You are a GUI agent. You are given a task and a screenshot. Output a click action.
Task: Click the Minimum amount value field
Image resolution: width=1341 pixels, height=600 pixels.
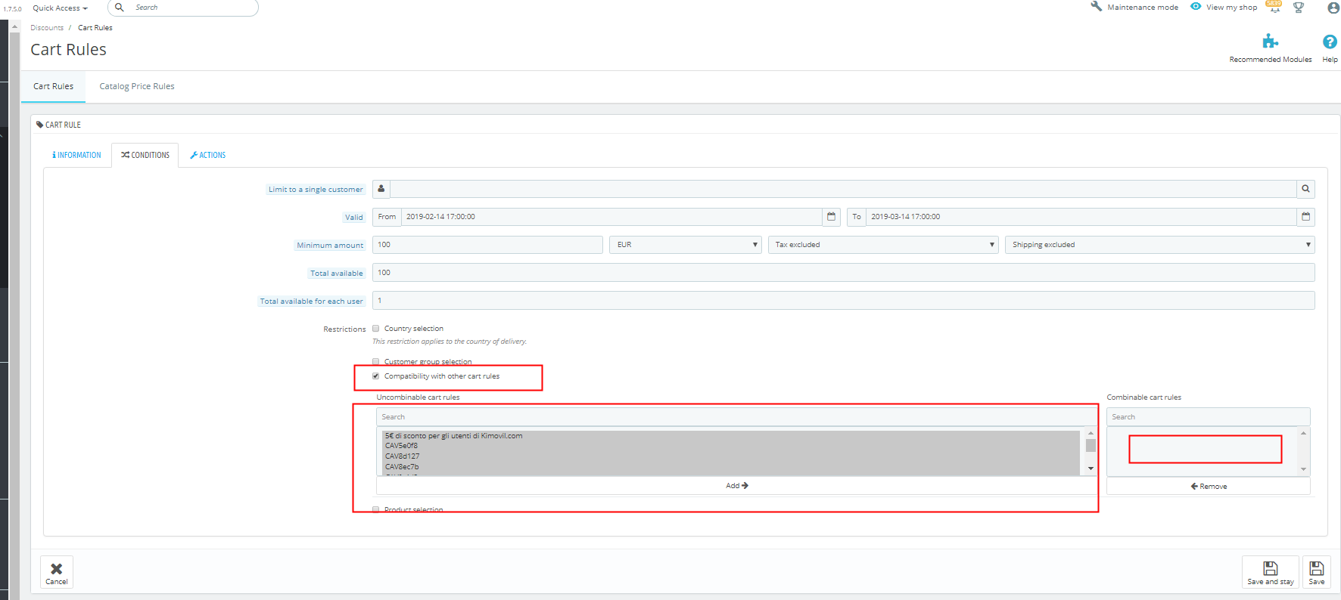[487, 245]
